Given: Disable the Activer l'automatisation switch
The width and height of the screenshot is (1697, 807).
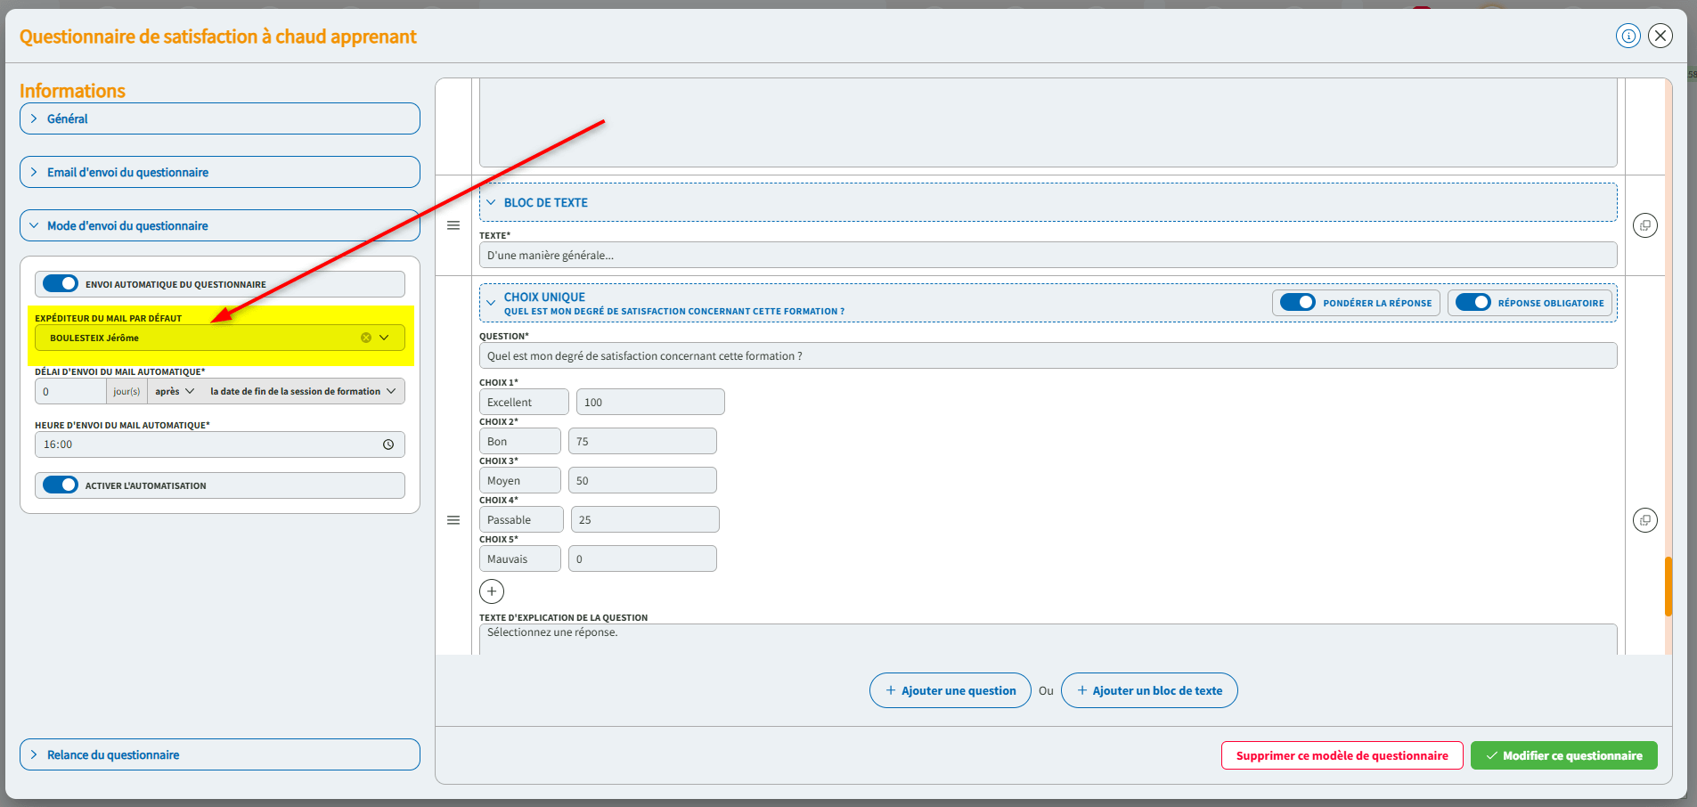Looking at the screenshot, I should 61,485.
